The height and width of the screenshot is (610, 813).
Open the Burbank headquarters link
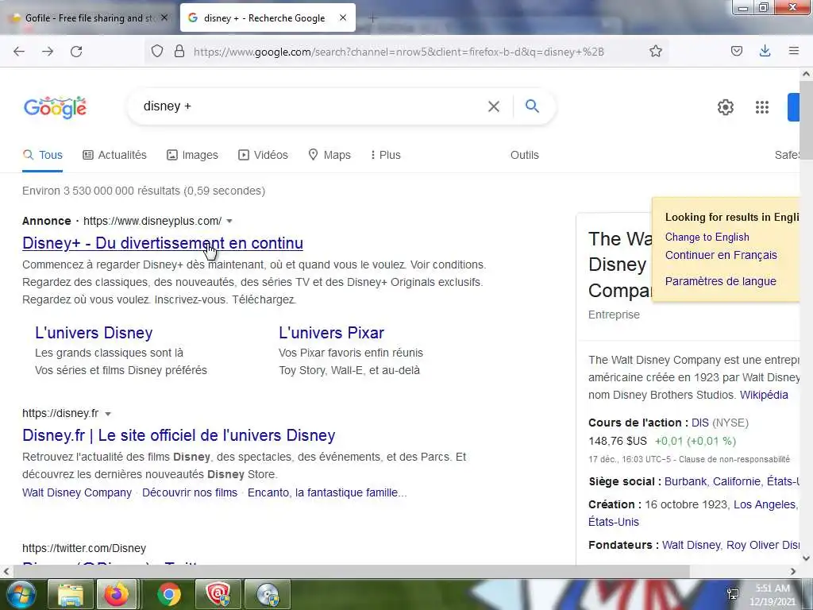tap(685, 481)
